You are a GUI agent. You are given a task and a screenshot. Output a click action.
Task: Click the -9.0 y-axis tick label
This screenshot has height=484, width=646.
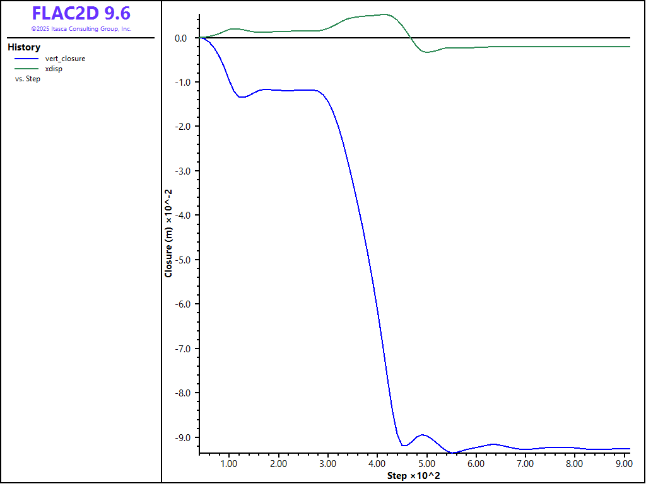(x=180, y=437)
